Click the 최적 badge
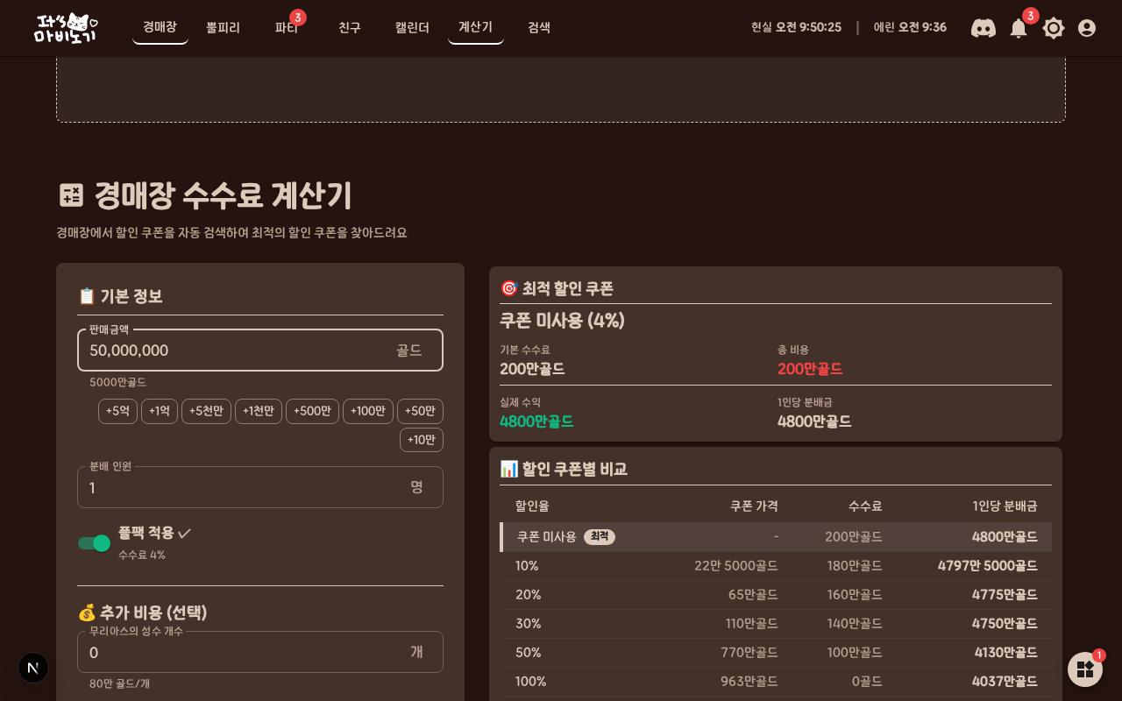 [x=600, y=537]
